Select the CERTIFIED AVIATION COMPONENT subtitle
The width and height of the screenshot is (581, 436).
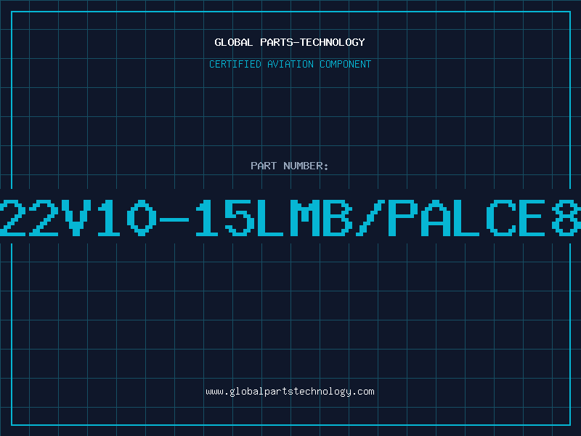click(x=290, y=64)
